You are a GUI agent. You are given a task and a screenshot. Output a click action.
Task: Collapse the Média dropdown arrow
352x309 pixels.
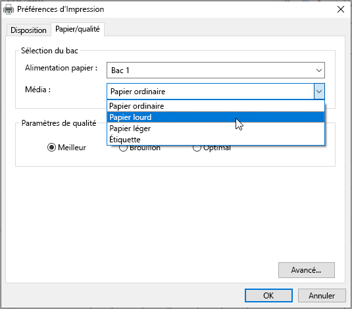coord(319,92)
